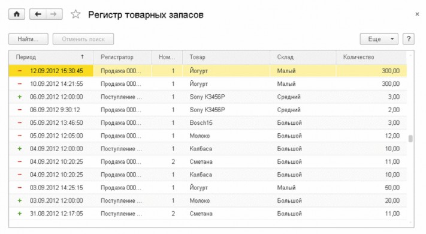Go to the home page icon
The width and height of the screenshot is (426, 234).
pyautogui.click(x=17, y=14)
